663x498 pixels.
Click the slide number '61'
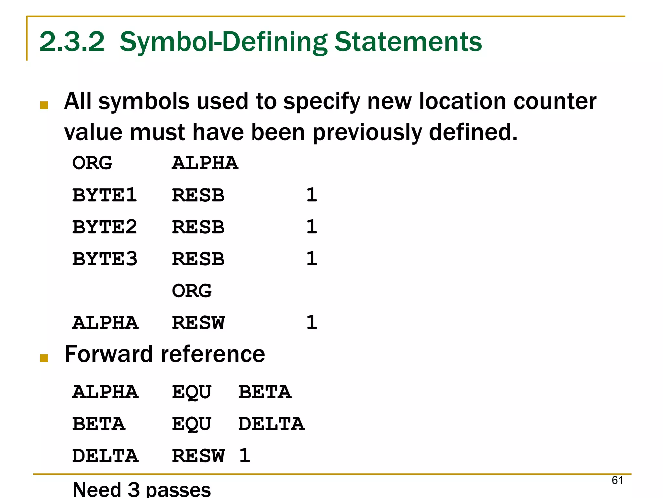click(617, 480)
